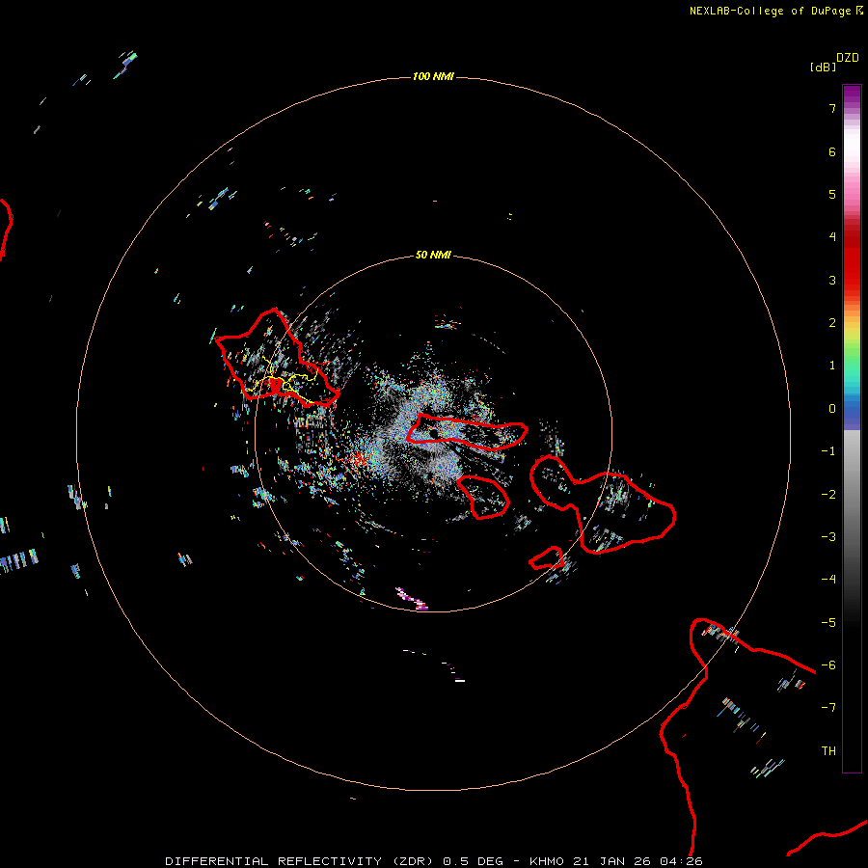Click the -6 value on color scale
The image size is (868, 868).
(828, 665)
